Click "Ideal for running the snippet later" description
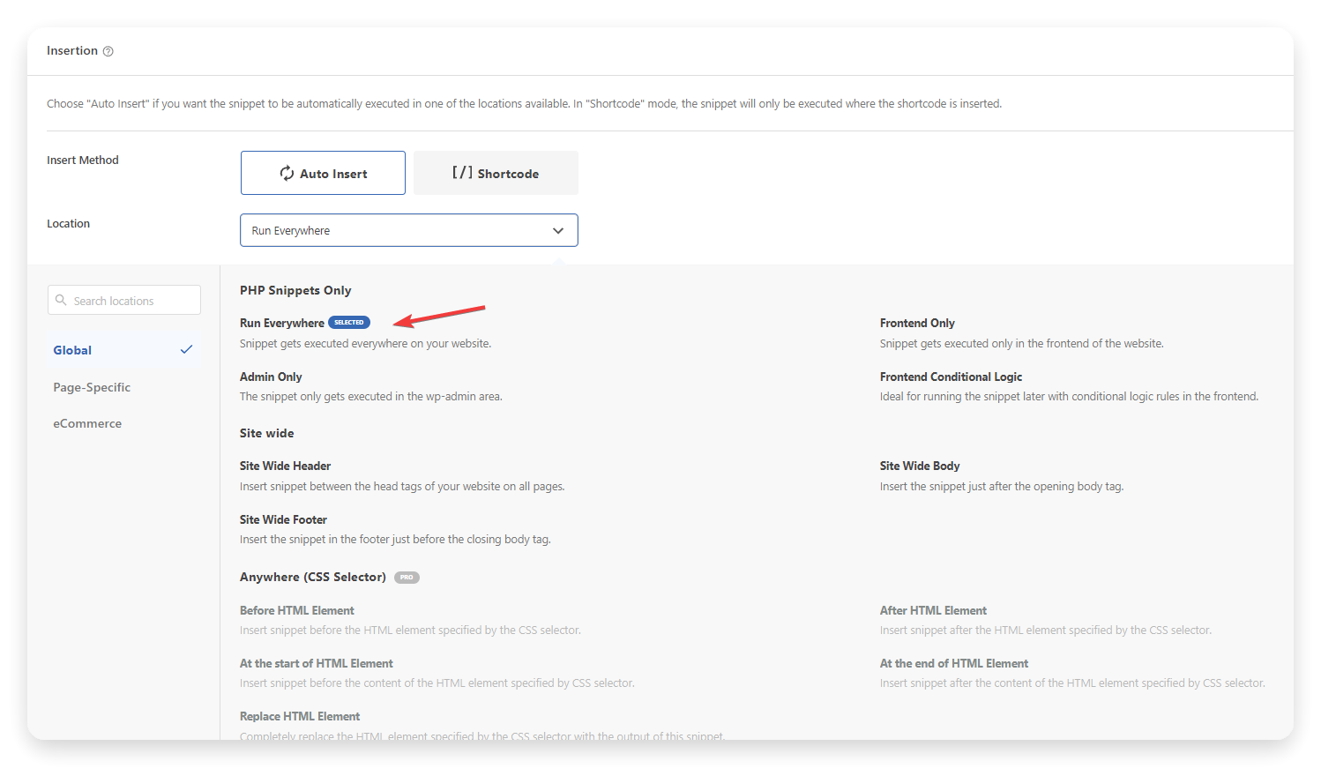1321x776 pixels. pyautogui.click(x=1069, y=396)
